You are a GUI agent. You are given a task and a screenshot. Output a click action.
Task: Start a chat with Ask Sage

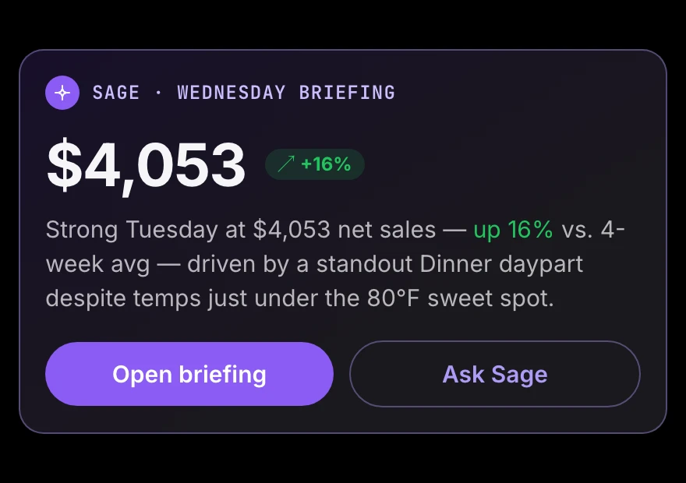(x=495, y=374)
